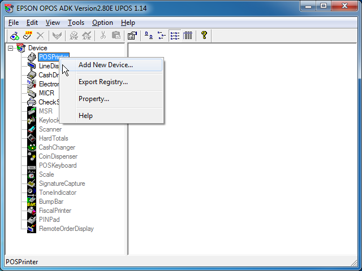Select the HardTotals tree item
The height and width of the screenshot is (271, 362).
pos(54,138)
